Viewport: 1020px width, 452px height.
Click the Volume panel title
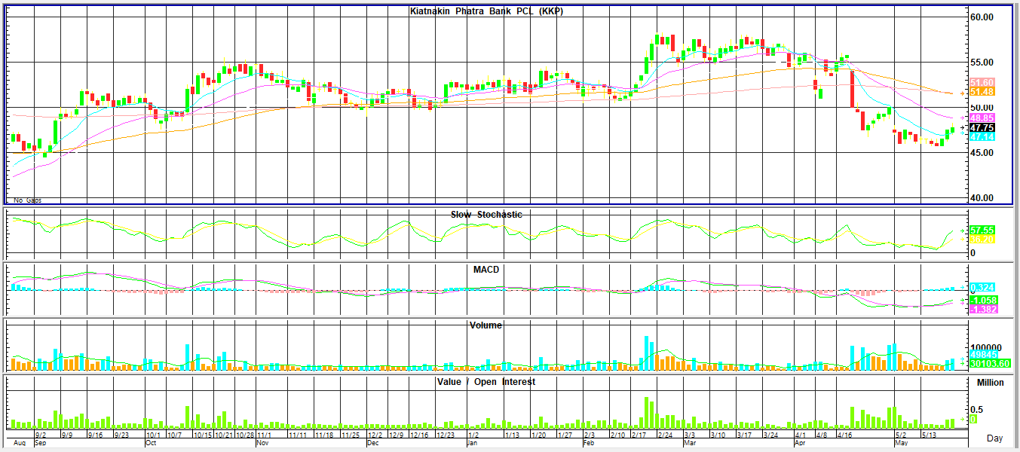pos(486,325)
